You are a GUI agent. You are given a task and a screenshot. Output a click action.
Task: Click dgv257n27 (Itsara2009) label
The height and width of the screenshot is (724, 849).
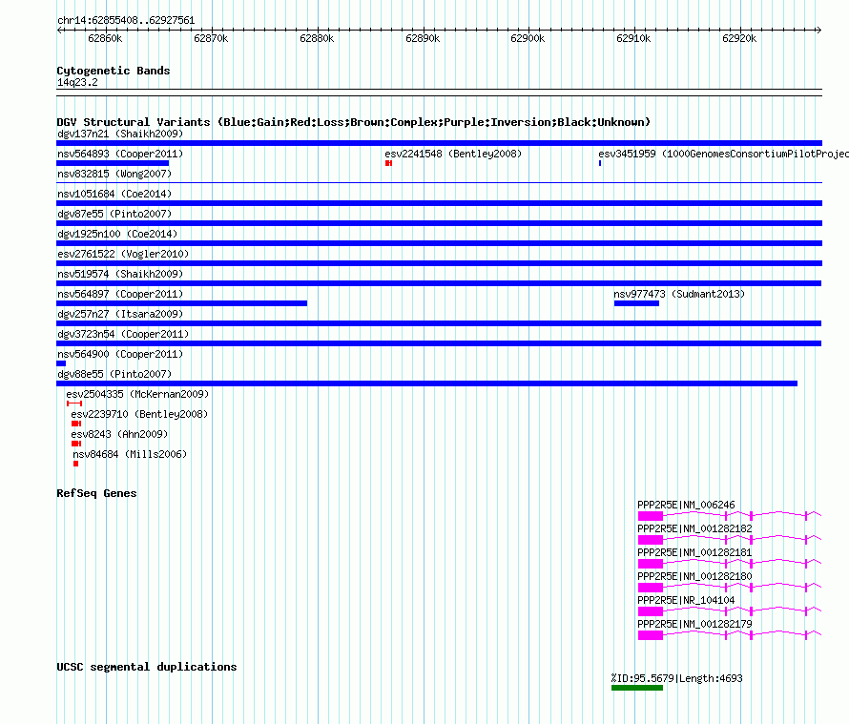120,314
